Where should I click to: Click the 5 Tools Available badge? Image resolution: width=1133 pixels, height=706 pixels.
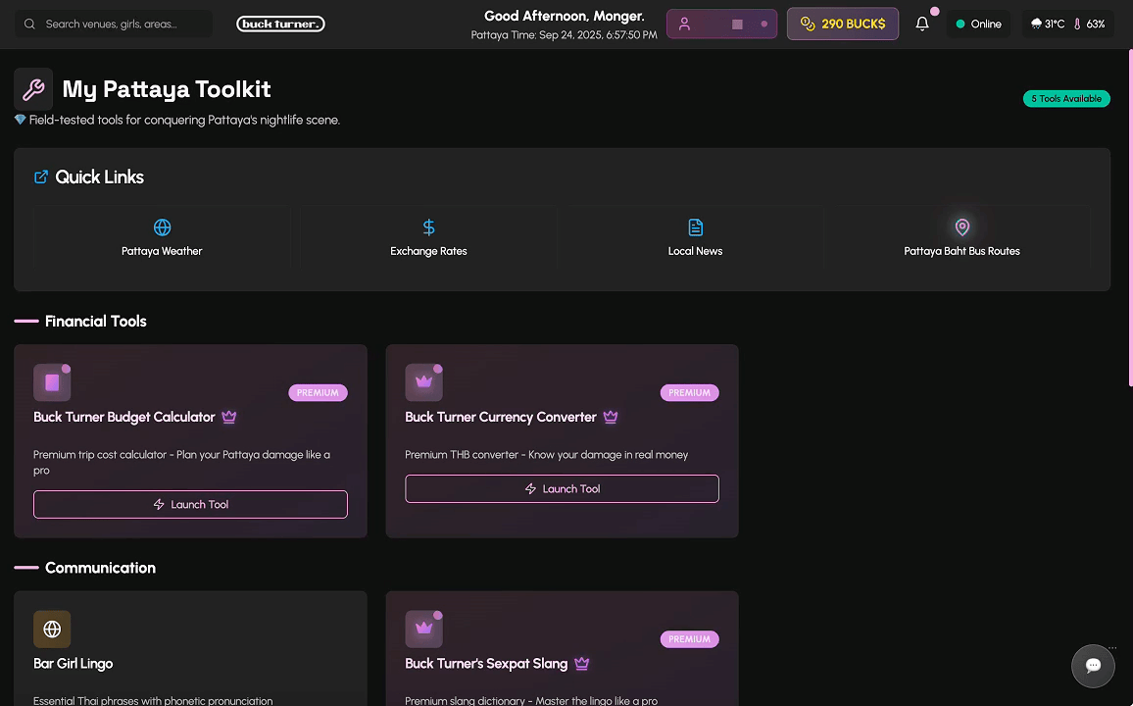tap(1066, 98)
